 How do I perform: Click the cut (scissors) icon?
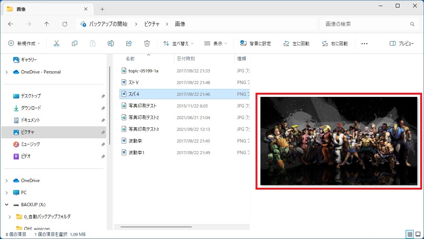(x=57, y=43)
